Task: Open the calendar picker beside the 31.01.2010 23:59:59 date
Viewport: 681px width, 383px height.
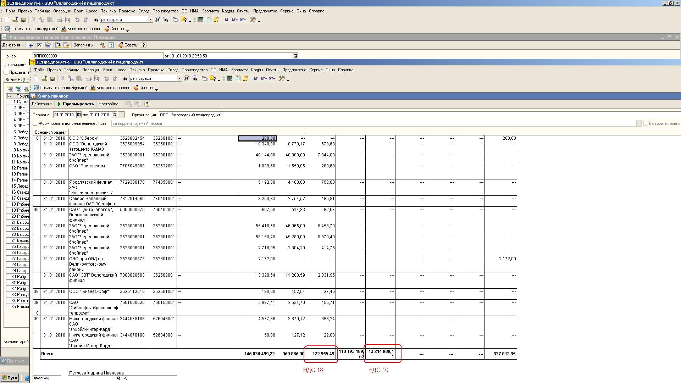Action: tap(295, 56)
